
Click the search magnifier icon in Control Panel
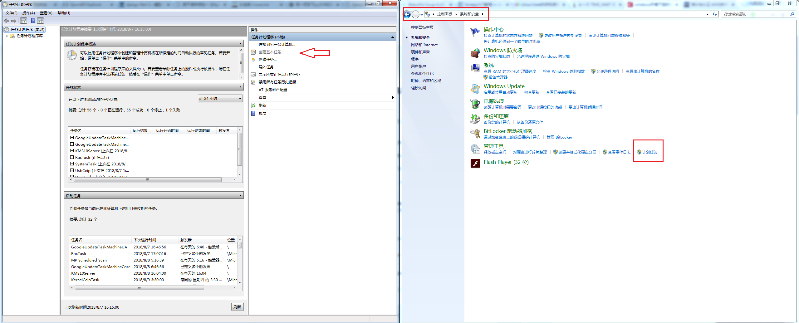792,14
